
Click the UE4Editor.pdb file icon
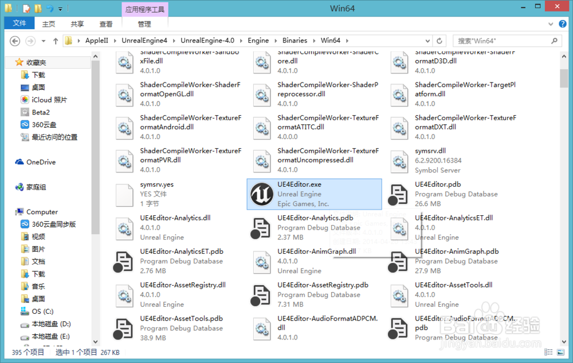pyautogui.click(x=398, y=194)
